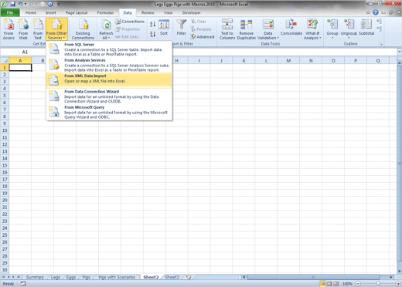Sort ascending A to Z icon
Viewport: 402px width, 287px height.
click(152, 24)
